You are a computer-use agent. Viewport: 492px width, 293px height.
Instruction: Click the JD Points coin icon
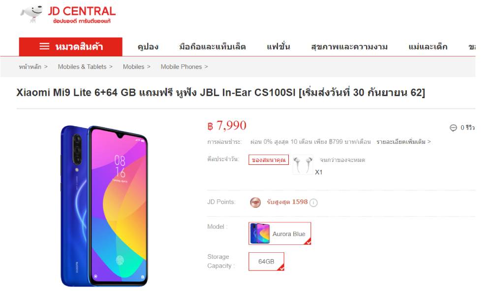[x=255, y=203]
